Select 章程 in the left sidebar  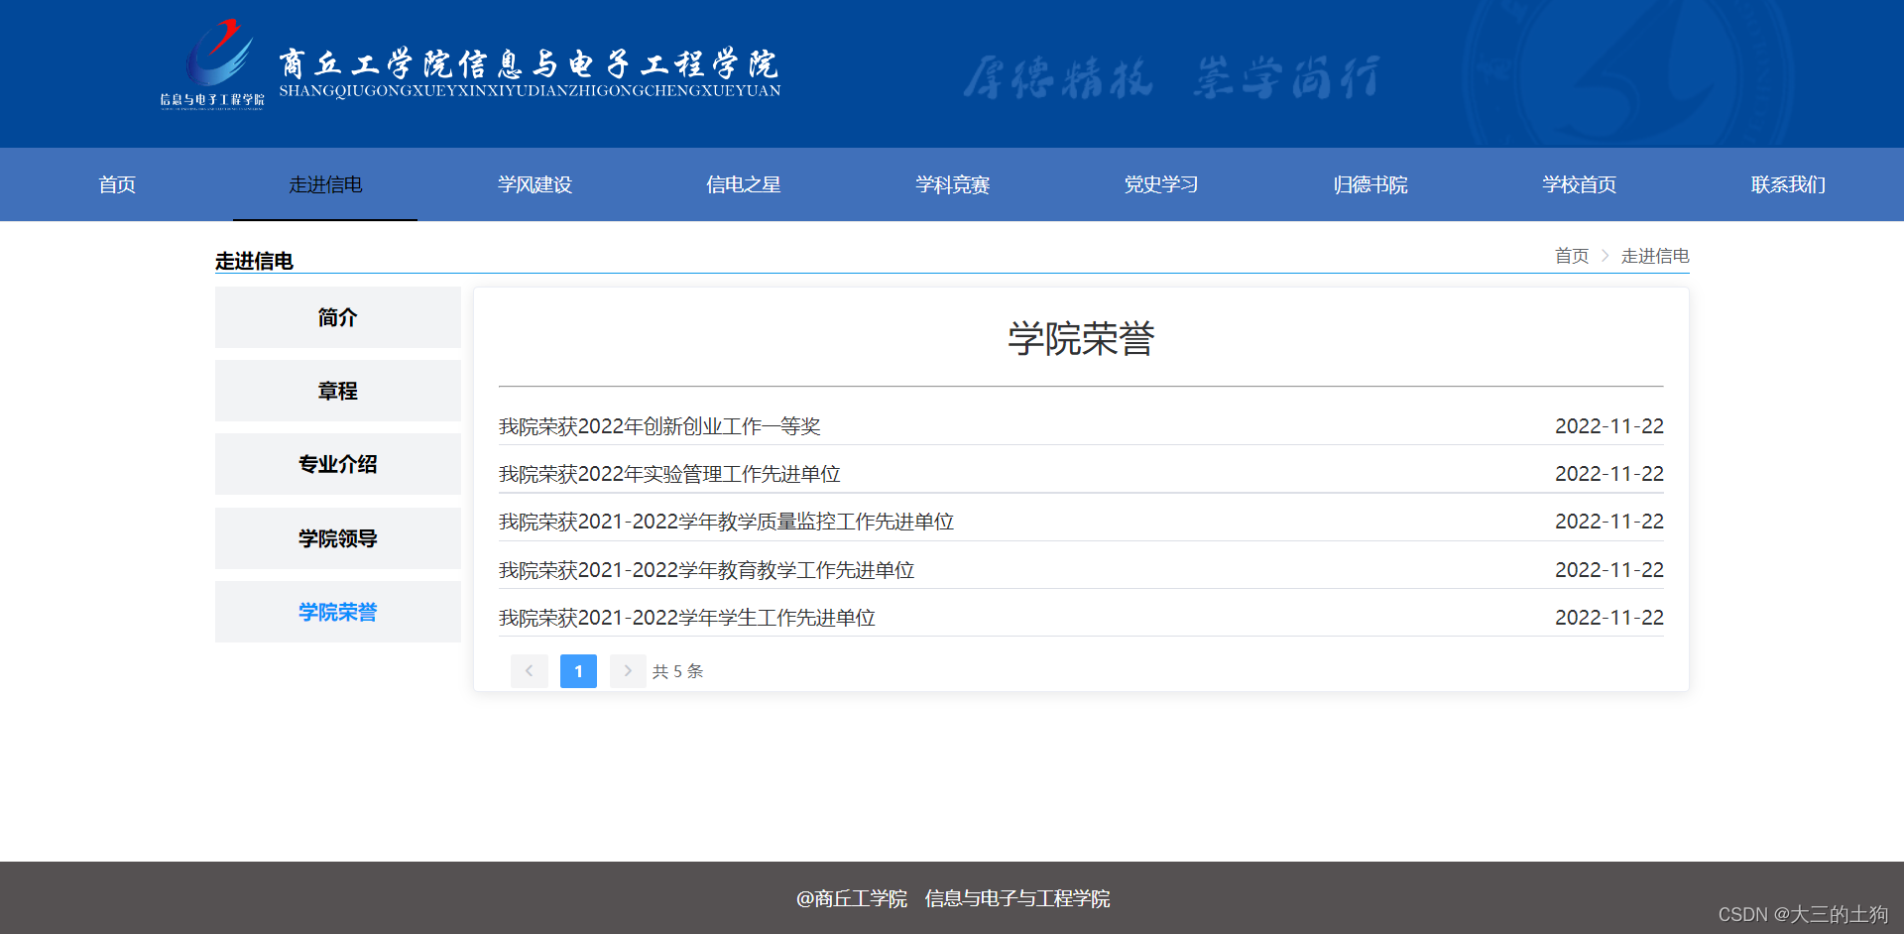(x=337, y=391)
